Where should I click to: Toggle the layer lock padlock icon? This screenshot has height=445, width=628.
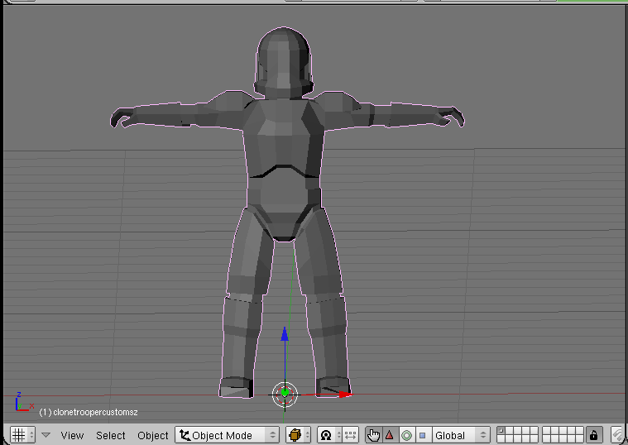[x=593, y=435]
